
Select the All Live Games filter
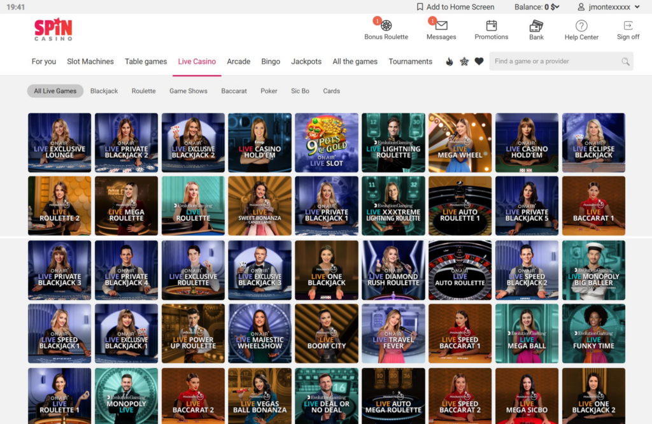[x=55, y=91]
